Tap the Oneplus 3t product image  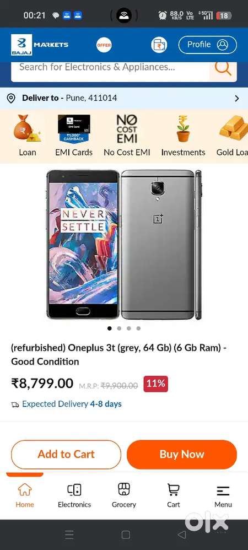[124, 245]
